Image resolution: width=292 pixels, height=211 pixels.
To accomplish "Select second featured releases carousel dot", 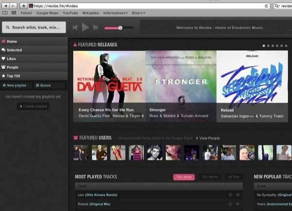I will (268, 46).
